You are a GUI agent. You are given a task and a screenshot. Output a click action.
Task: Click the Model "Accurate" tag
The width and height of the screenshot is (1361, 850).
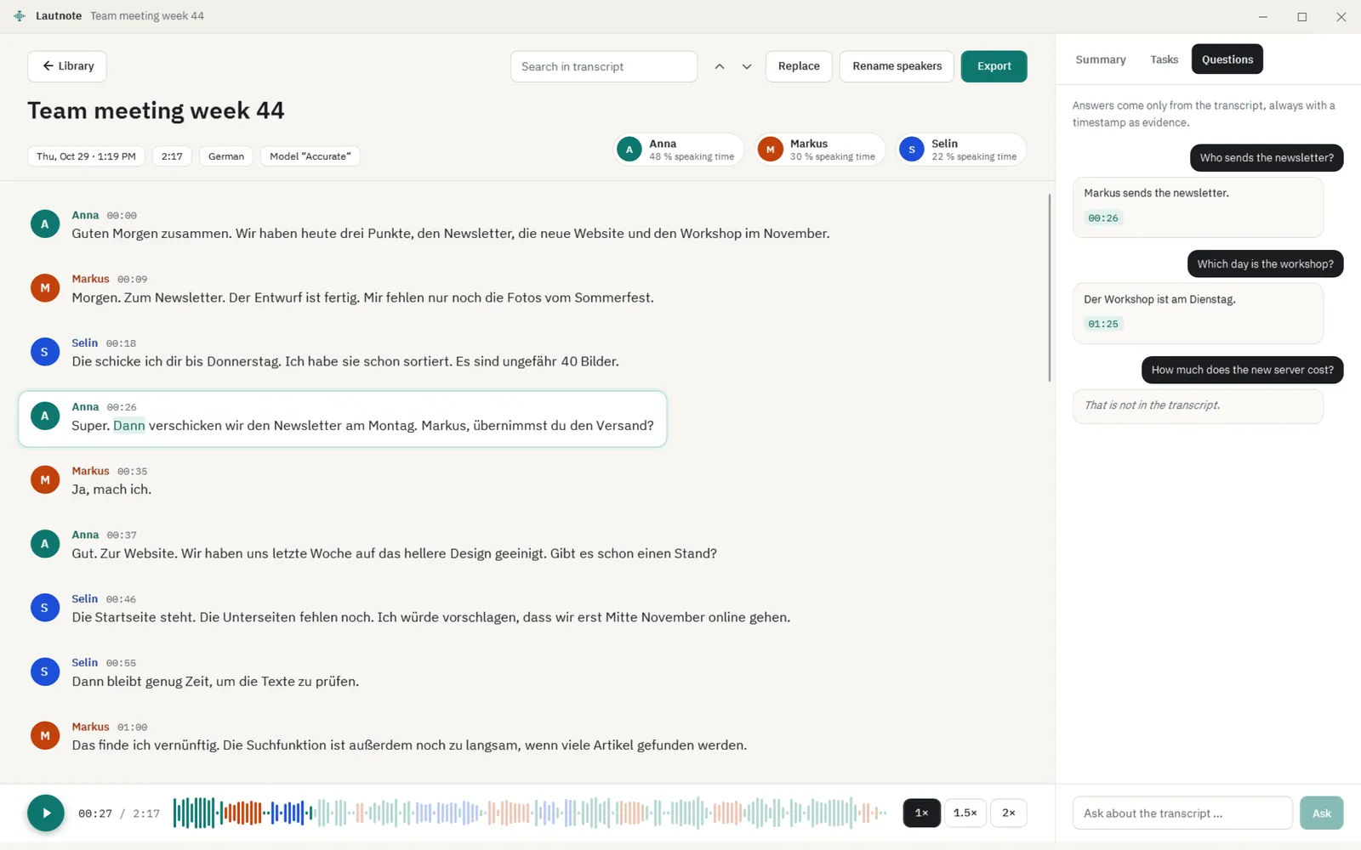point(310,156)
